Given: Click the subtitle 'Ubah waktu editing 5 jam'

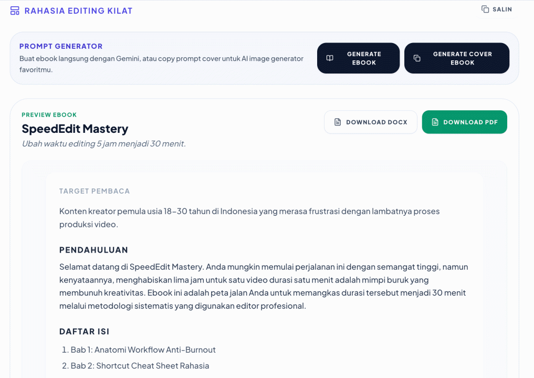Looking at the screenshot, I should pyautogui.click(x=104, y=144).
